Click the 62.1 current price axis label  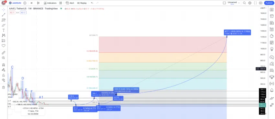[263, 104]
